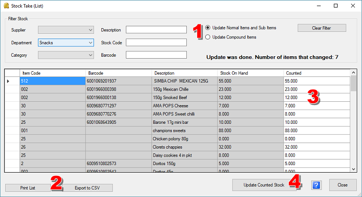
Task: Focus the Stock Code input field
Action: pyautogui.click(x=156, y=43)
